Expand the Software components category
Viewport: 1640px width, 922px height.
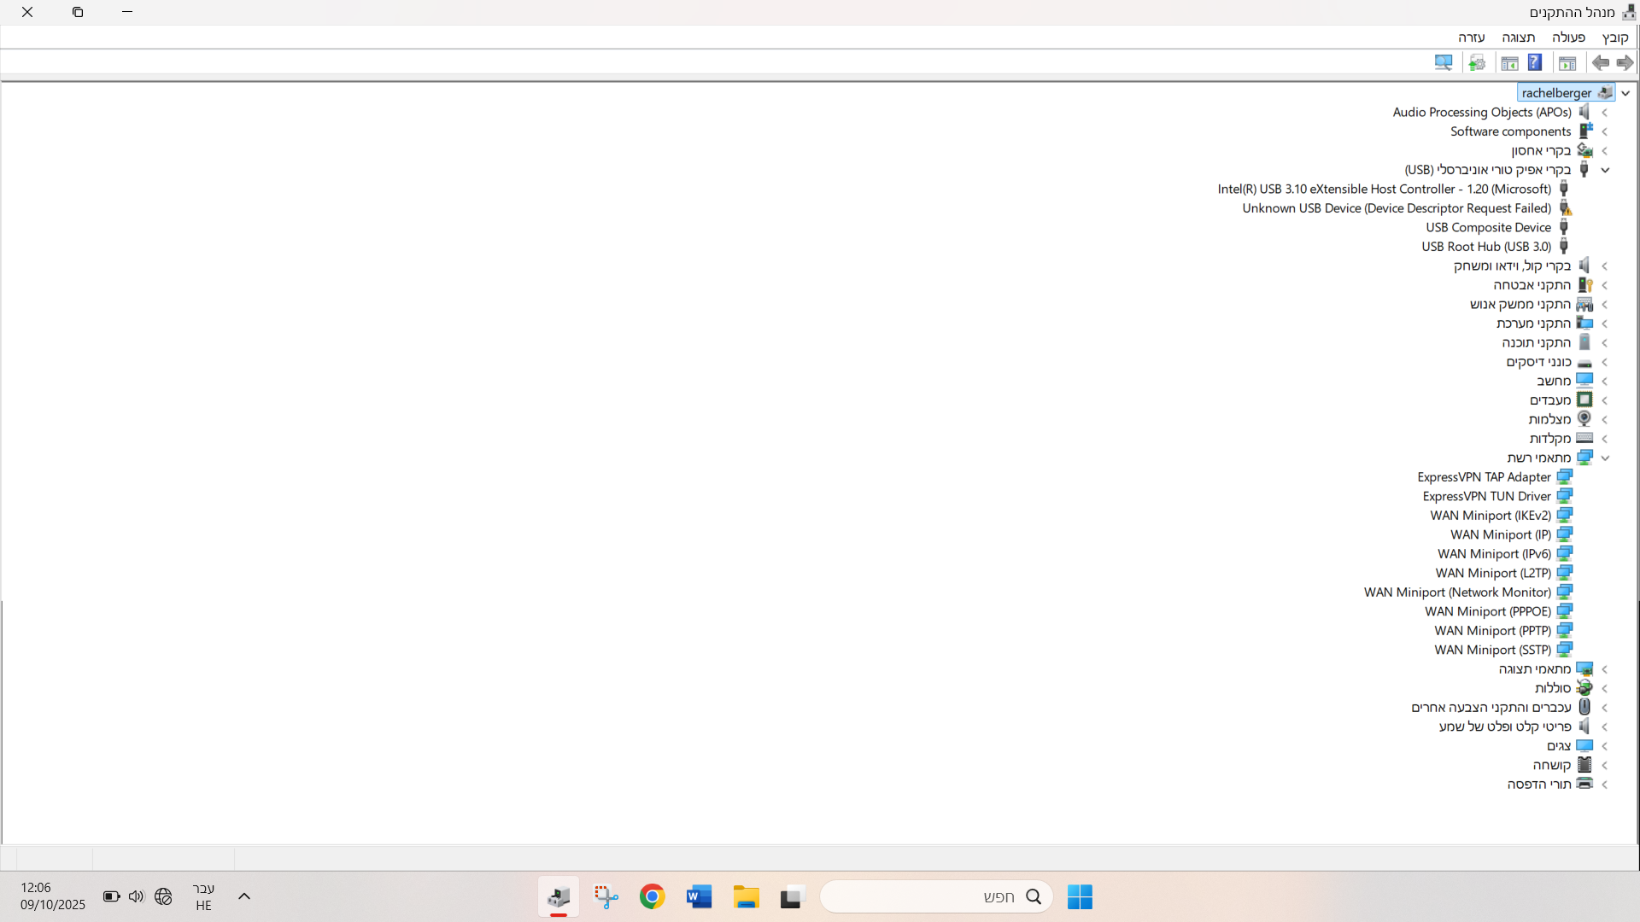[x=1605, y=131]
